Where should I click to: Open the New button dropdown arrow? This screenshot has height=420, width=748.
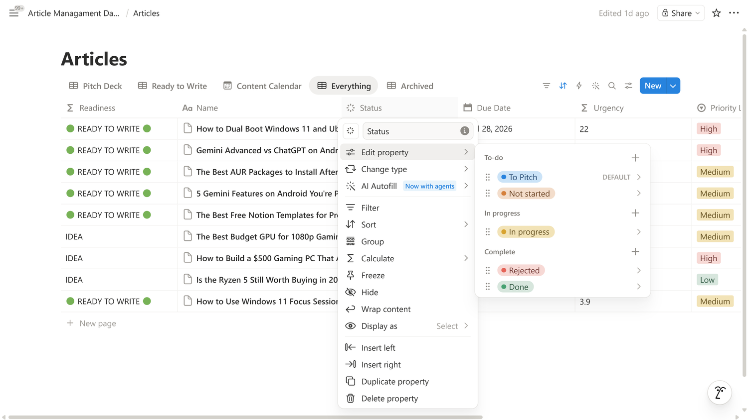coord(673,86)
